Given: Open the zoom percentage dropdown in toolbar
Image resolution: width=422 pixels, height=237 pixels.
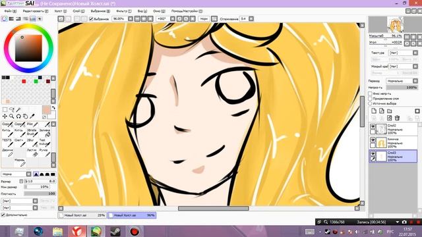Looking at the screenshot, I should (x=131, y=19).
